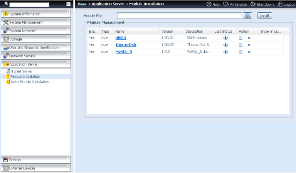Expand System Network with plus button
Viewport: 296px width, 173px height.
pyautogui.click(x=69, y=29)
